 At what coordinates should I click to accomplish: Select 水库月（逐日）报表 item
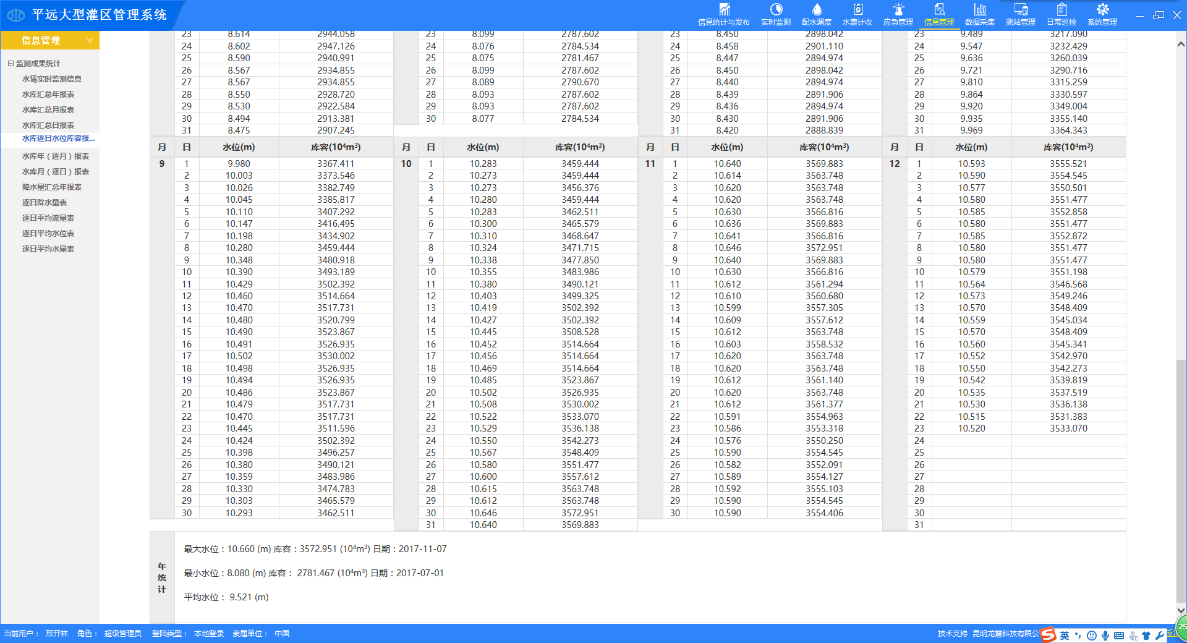(56, 171)
